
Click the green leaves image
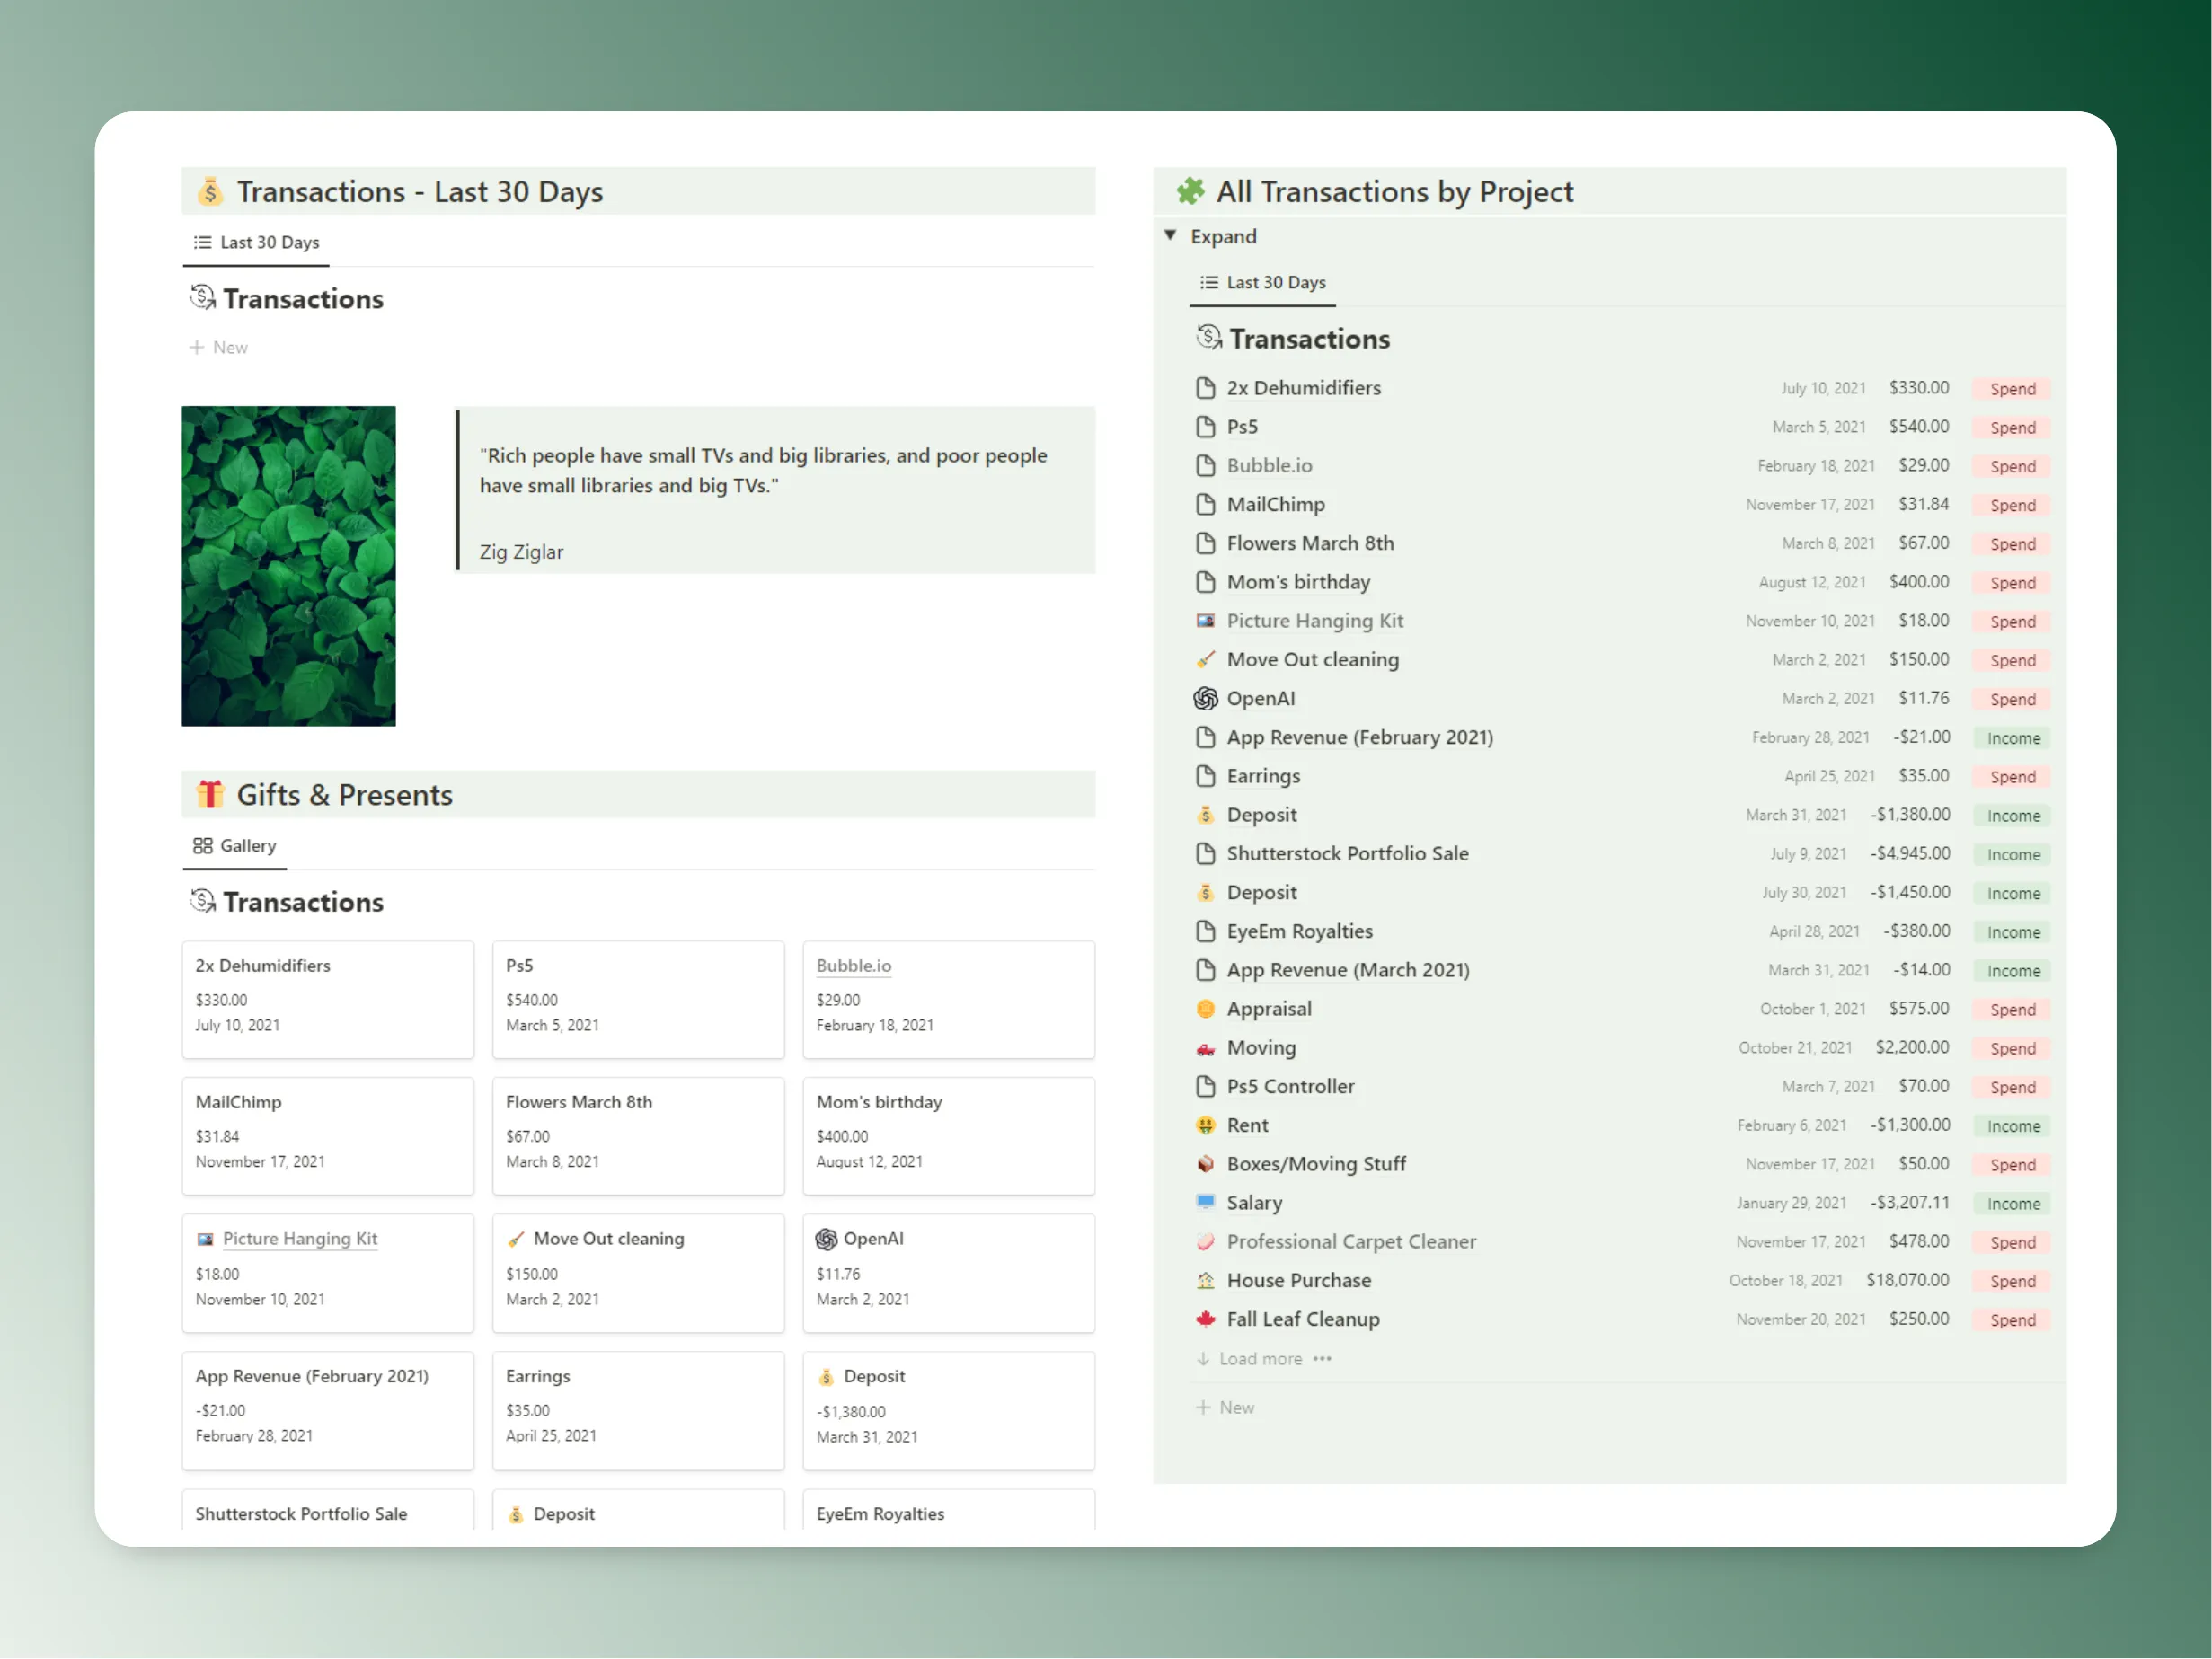(x=288, y=566)
